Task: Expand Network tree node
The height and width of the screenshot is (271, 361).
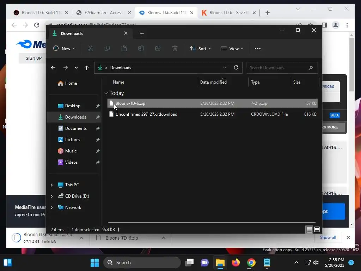Action: pos(51,207)
